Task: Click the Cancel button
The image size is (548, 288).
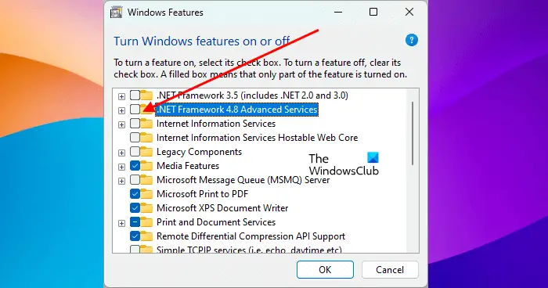Action: point(390,269)
